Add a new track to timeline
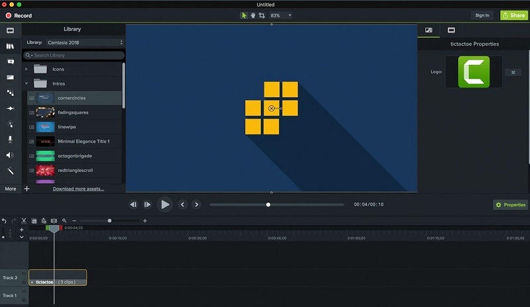The width and height of the screenshot is (530, 307). coord(22,230)
